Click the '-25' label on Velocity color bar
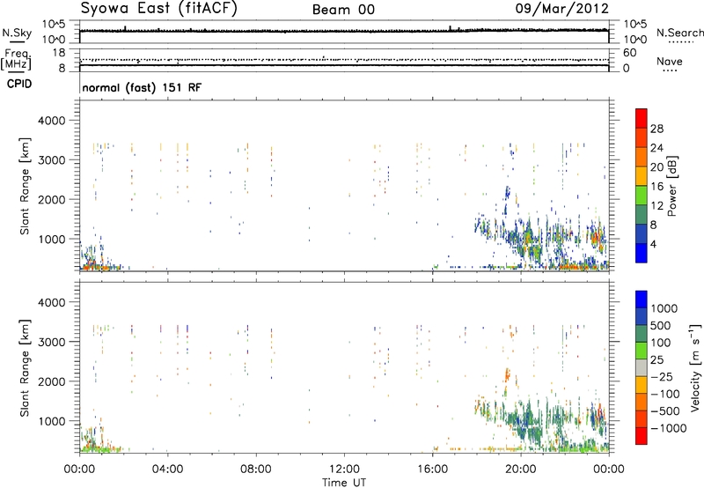Image resolution: width=704 pixels, height=488 pixels. (x=662, y=377)
